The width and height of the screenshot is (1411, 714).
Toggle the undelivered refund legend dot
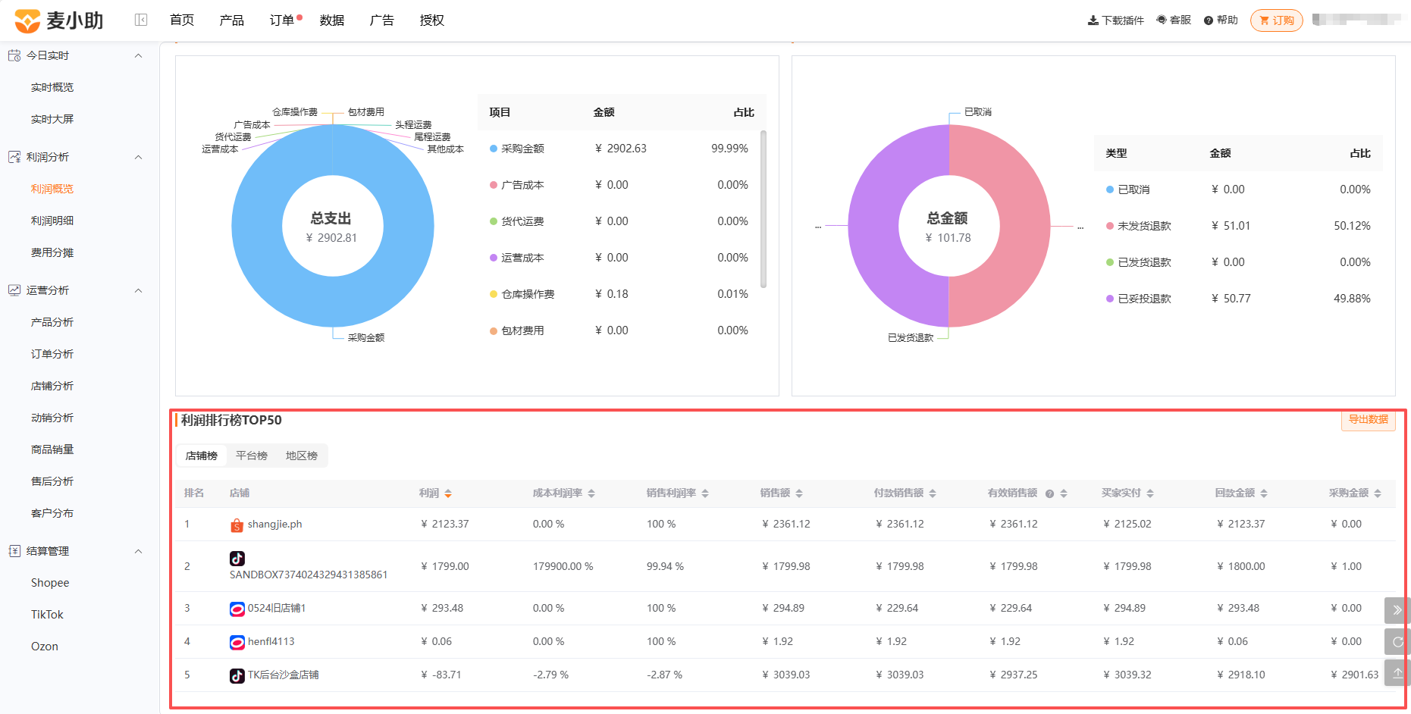[x=1110, y=226]
